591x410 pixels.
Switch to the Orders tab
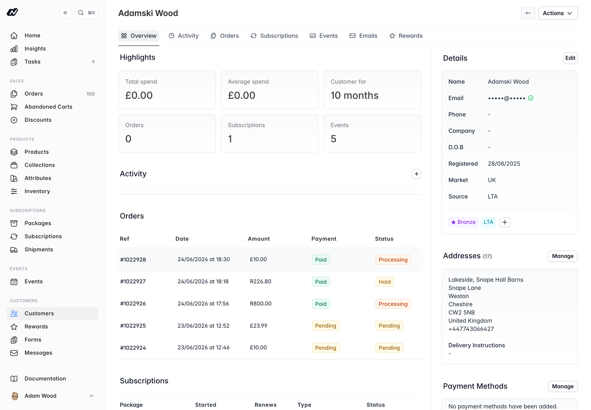point(225,36)
